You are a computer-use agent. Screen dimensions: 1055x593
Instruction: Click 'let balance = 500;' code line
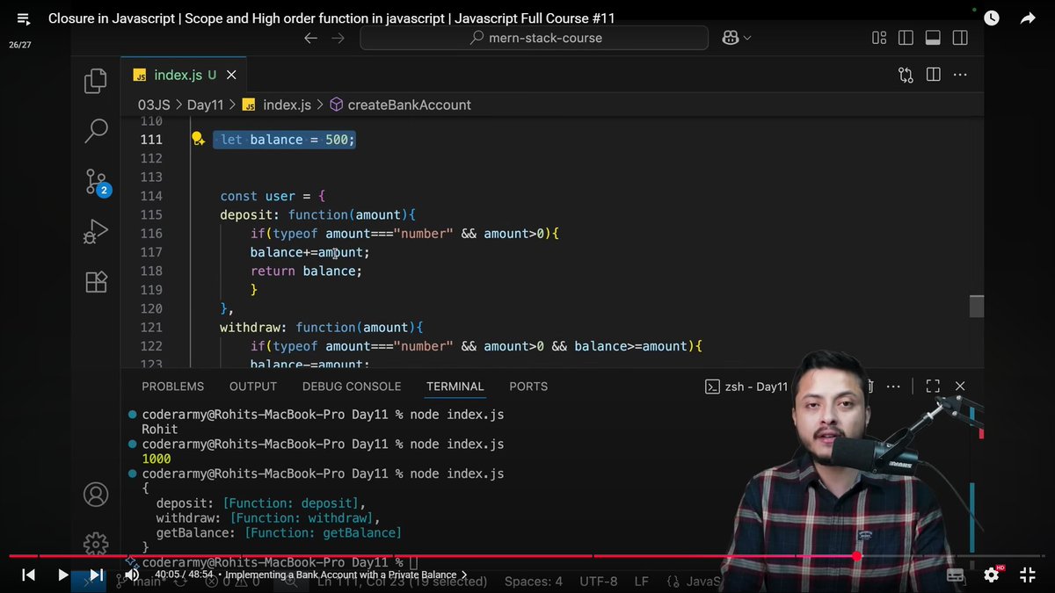pyautogui.click(x=287, y=140)
